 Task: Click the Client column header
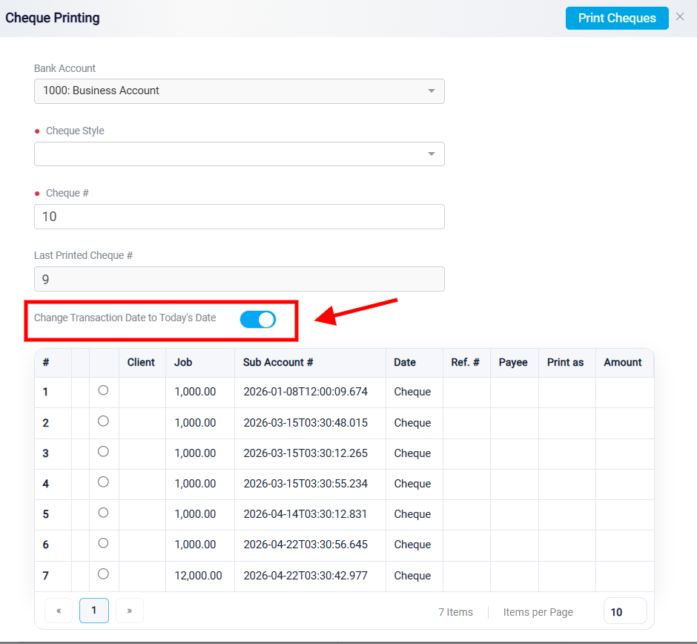(141, 363)
